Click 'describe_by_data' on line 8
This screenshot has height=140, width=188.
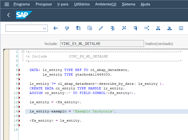point(116,84)
